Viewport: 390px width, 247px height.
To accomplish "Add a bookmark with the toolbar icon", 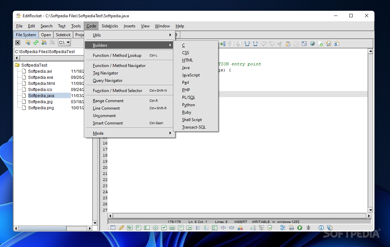I will 223,44.
